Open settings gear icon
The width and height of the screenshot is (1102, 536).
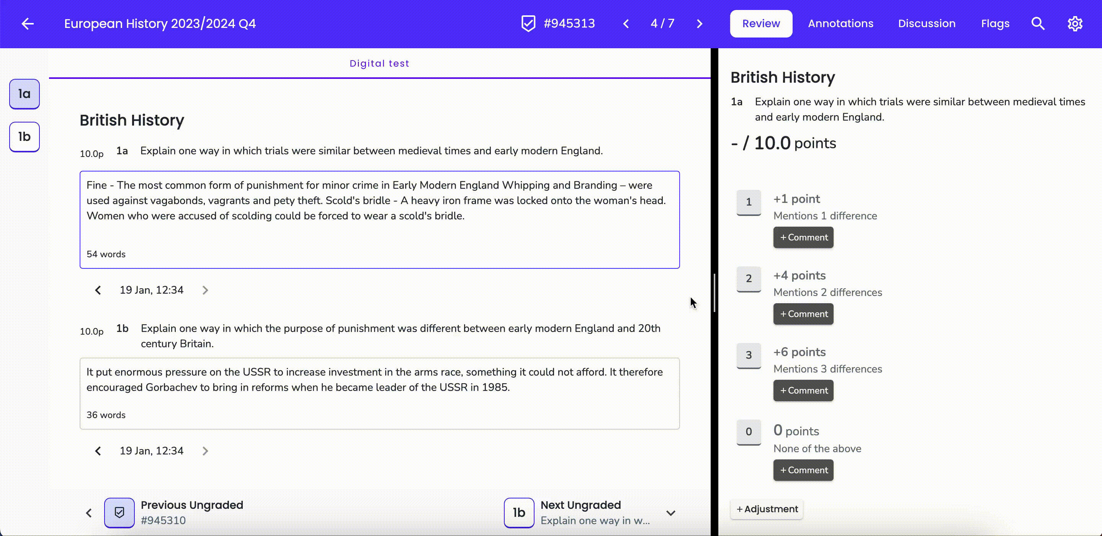(x=1075, y=23)
